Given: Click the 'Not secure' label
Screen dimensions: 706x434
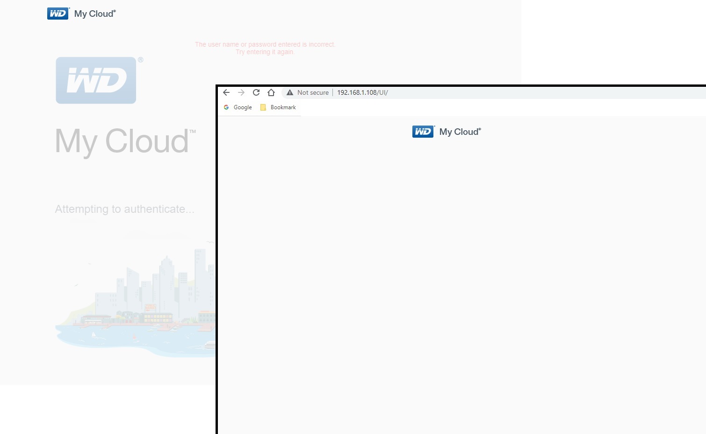Looking at the screenshot, I should (313, 92).
